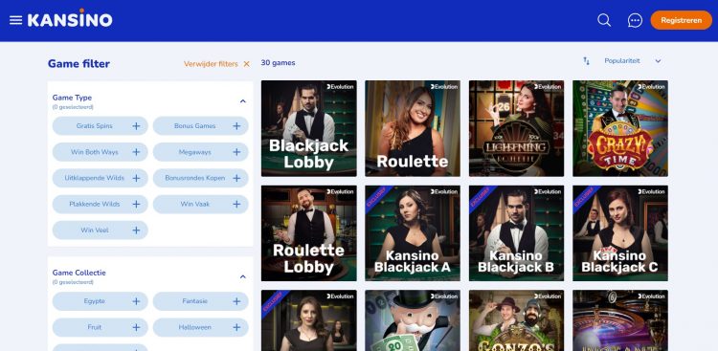
Task: Click the Game Collectie heading
Action: pyautogui.click(x=79, y=273)
